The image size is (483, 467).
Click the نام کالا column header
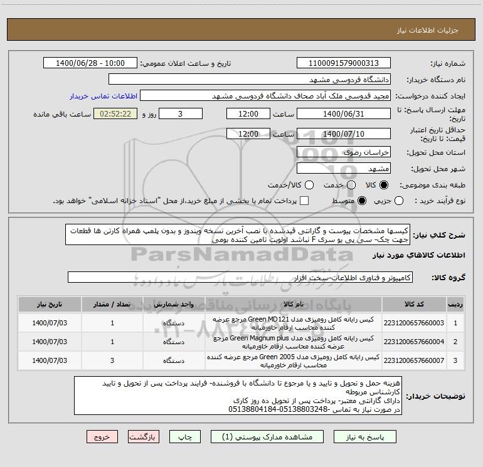[x=294, y=305]
